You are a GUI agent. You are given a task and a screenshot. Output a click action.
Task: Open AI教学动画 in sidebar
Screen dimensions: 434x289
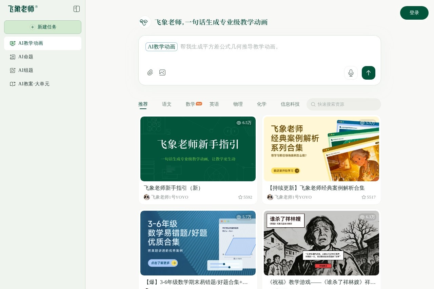point(43,43)
